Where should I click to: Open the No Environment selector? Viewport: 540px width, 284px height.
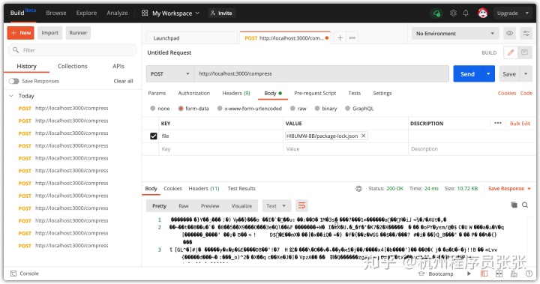[454, 34]
